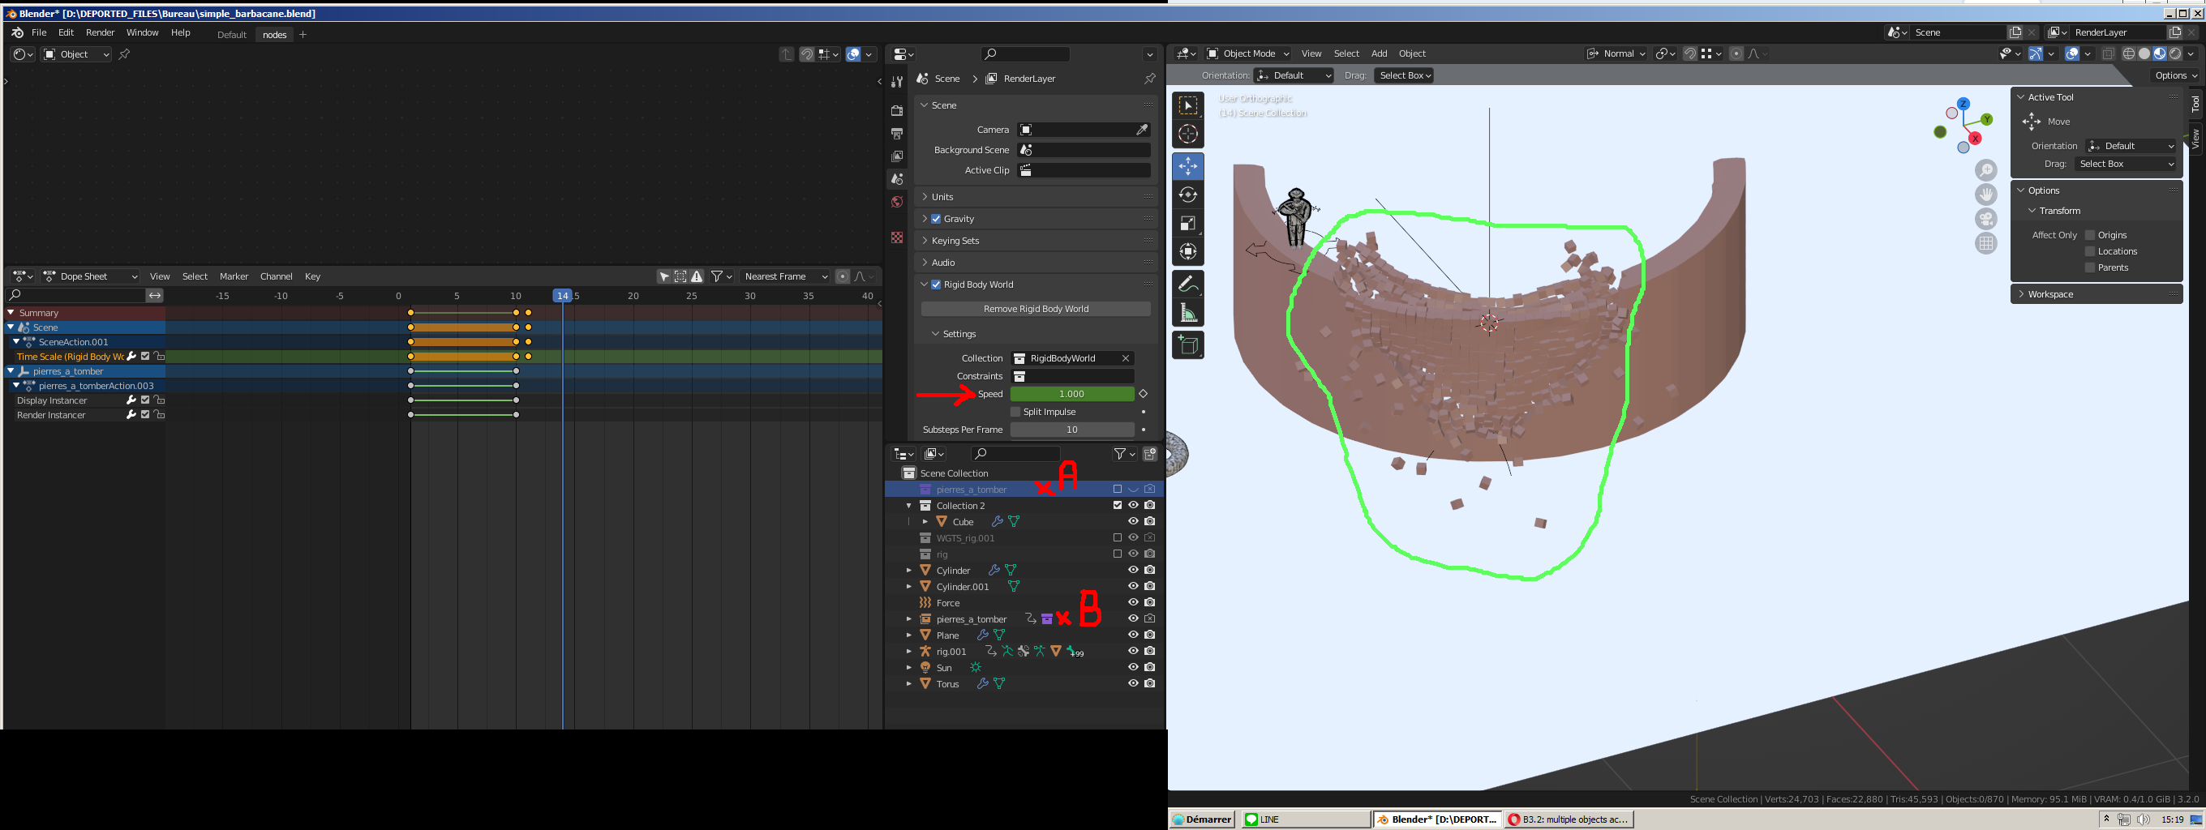Switch the perspective/orthographic grid gizmo
2206x830 pixels.
1986,244
